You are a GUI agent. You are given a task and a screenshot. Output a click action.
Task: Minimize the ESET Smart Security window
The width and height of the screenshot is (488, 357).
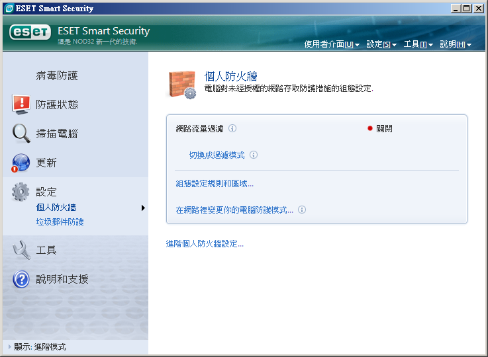(456, 9)
